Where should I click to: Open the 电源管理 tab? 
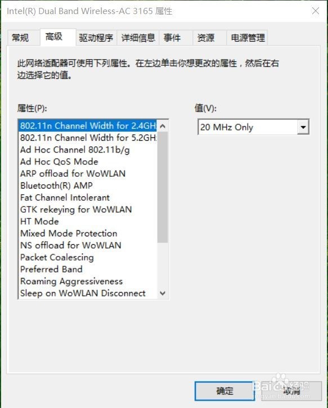248,38
